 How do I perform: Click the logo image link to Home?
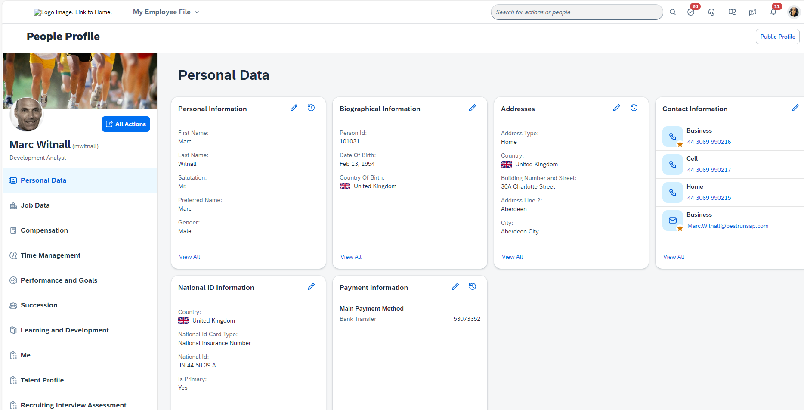click(x=73, y=12)
